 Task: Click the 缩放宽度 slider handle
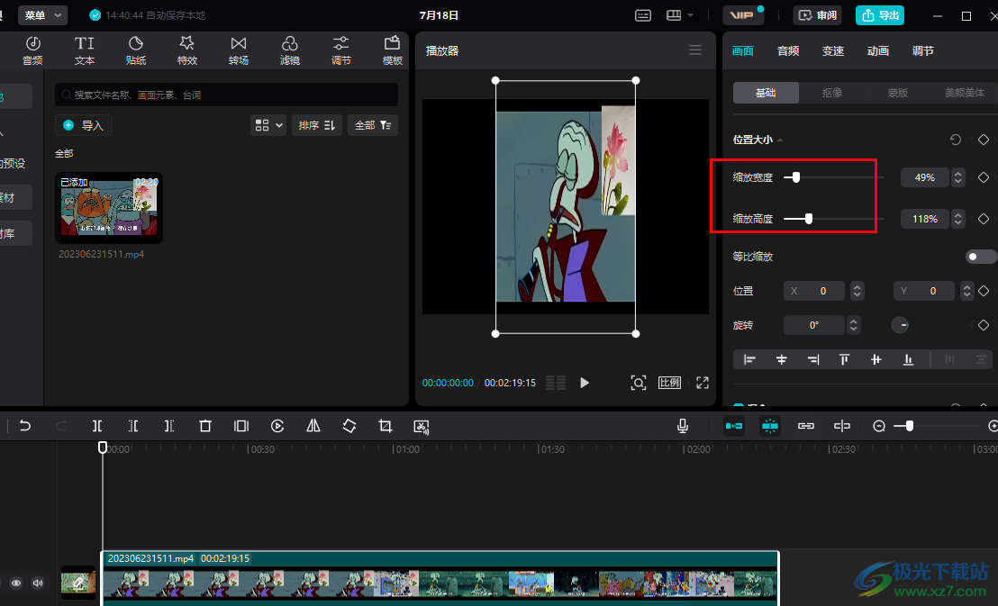point(795,177)
